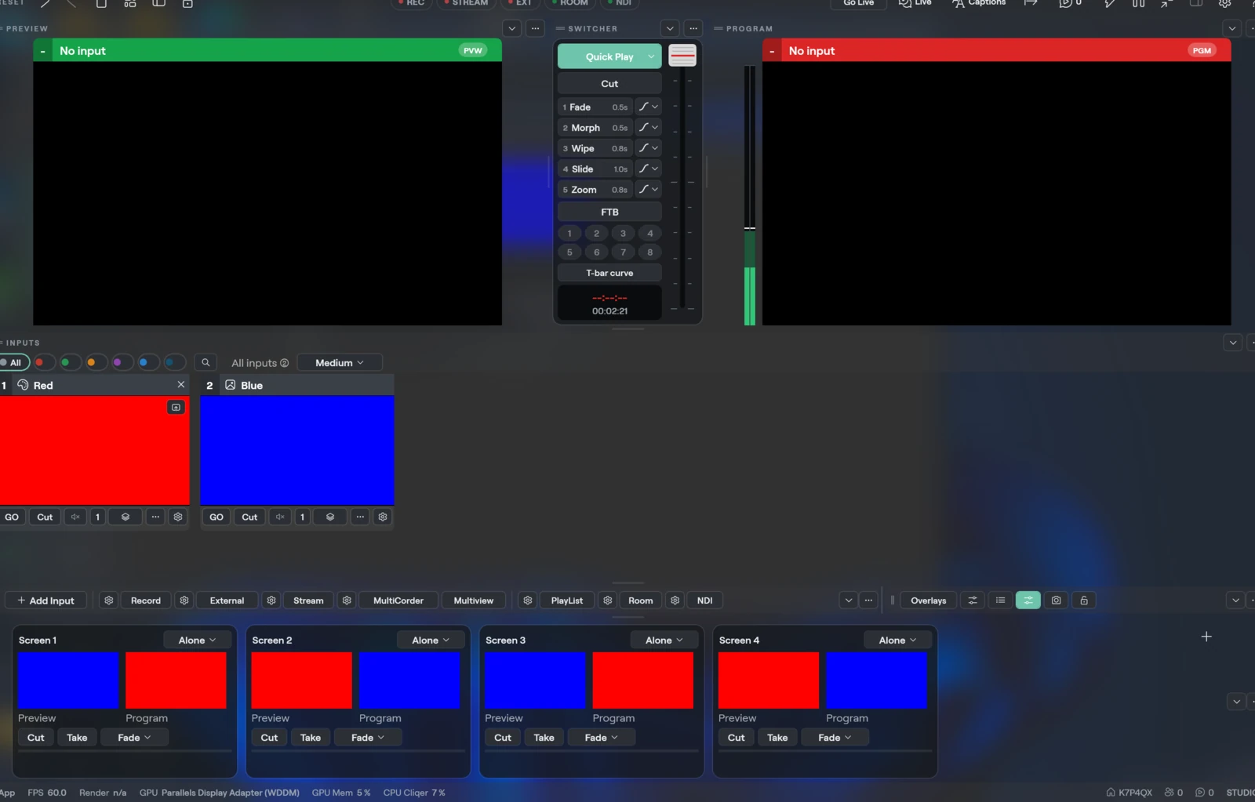Click Screen 1 Program red thumbnail
This screenshot has width=1255, height=802.
pyautogui.click(x=176, y=680)
